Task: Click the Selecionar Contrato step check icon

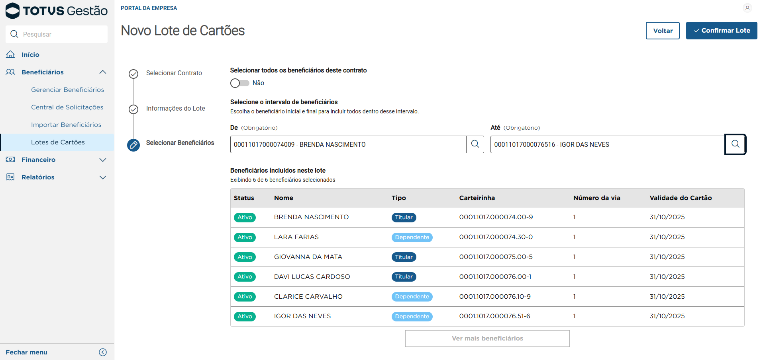Action: (133, 74)
